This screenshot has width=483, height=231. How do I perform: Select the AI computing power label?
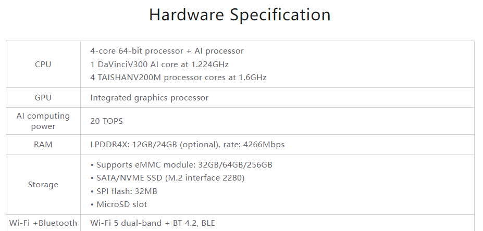43,121
